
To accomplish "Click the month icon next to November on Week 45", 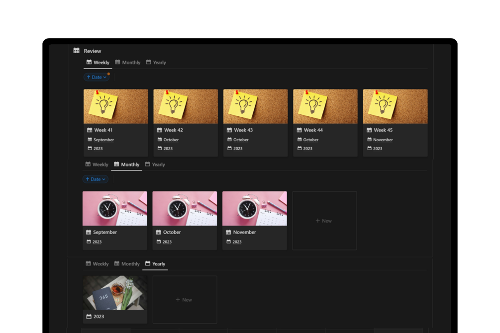I will tap(369, 140).
